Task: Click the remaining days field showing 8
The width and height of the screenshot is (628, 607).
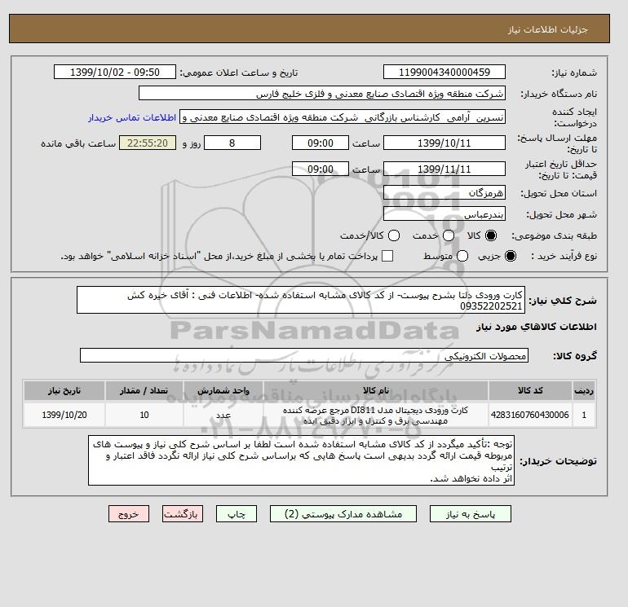Action: (232, 143)
